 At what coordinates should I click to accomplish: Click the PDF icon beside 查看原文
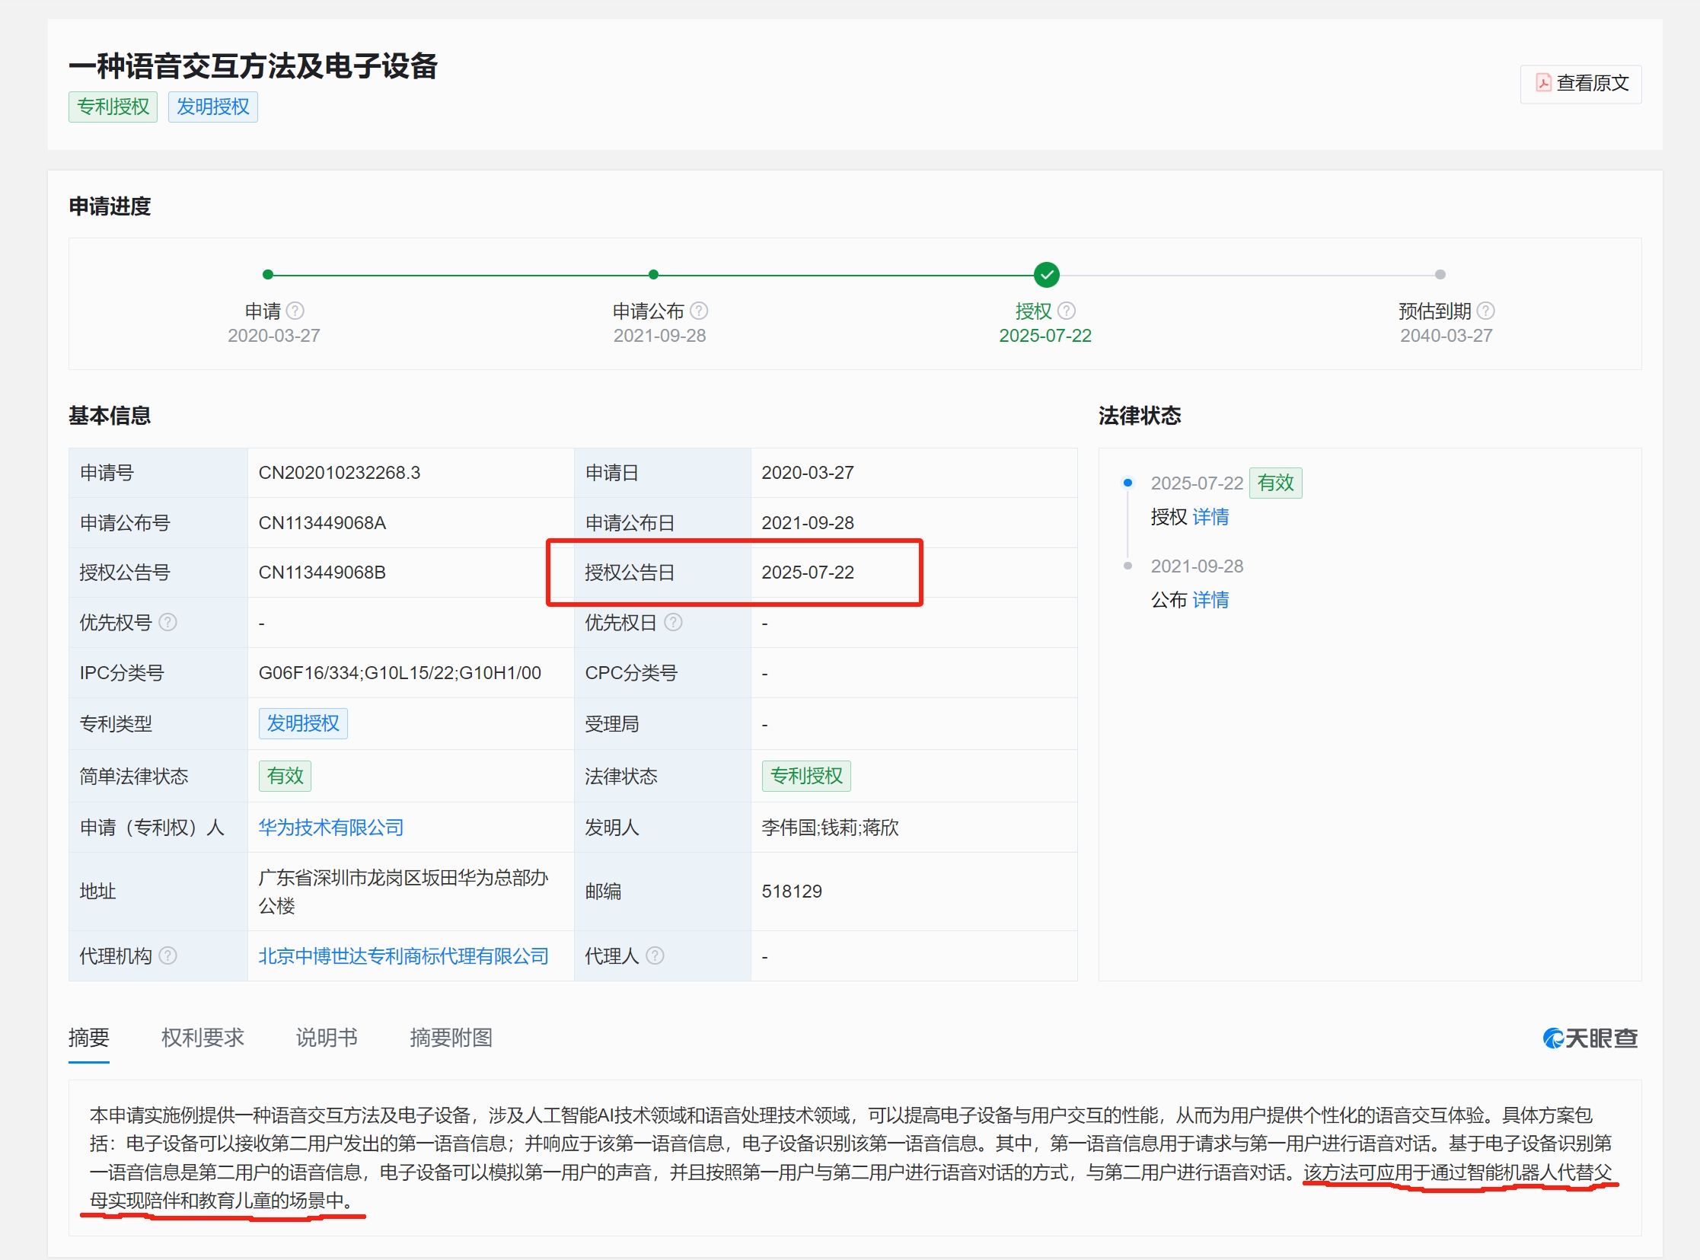tap(1543, 83)
